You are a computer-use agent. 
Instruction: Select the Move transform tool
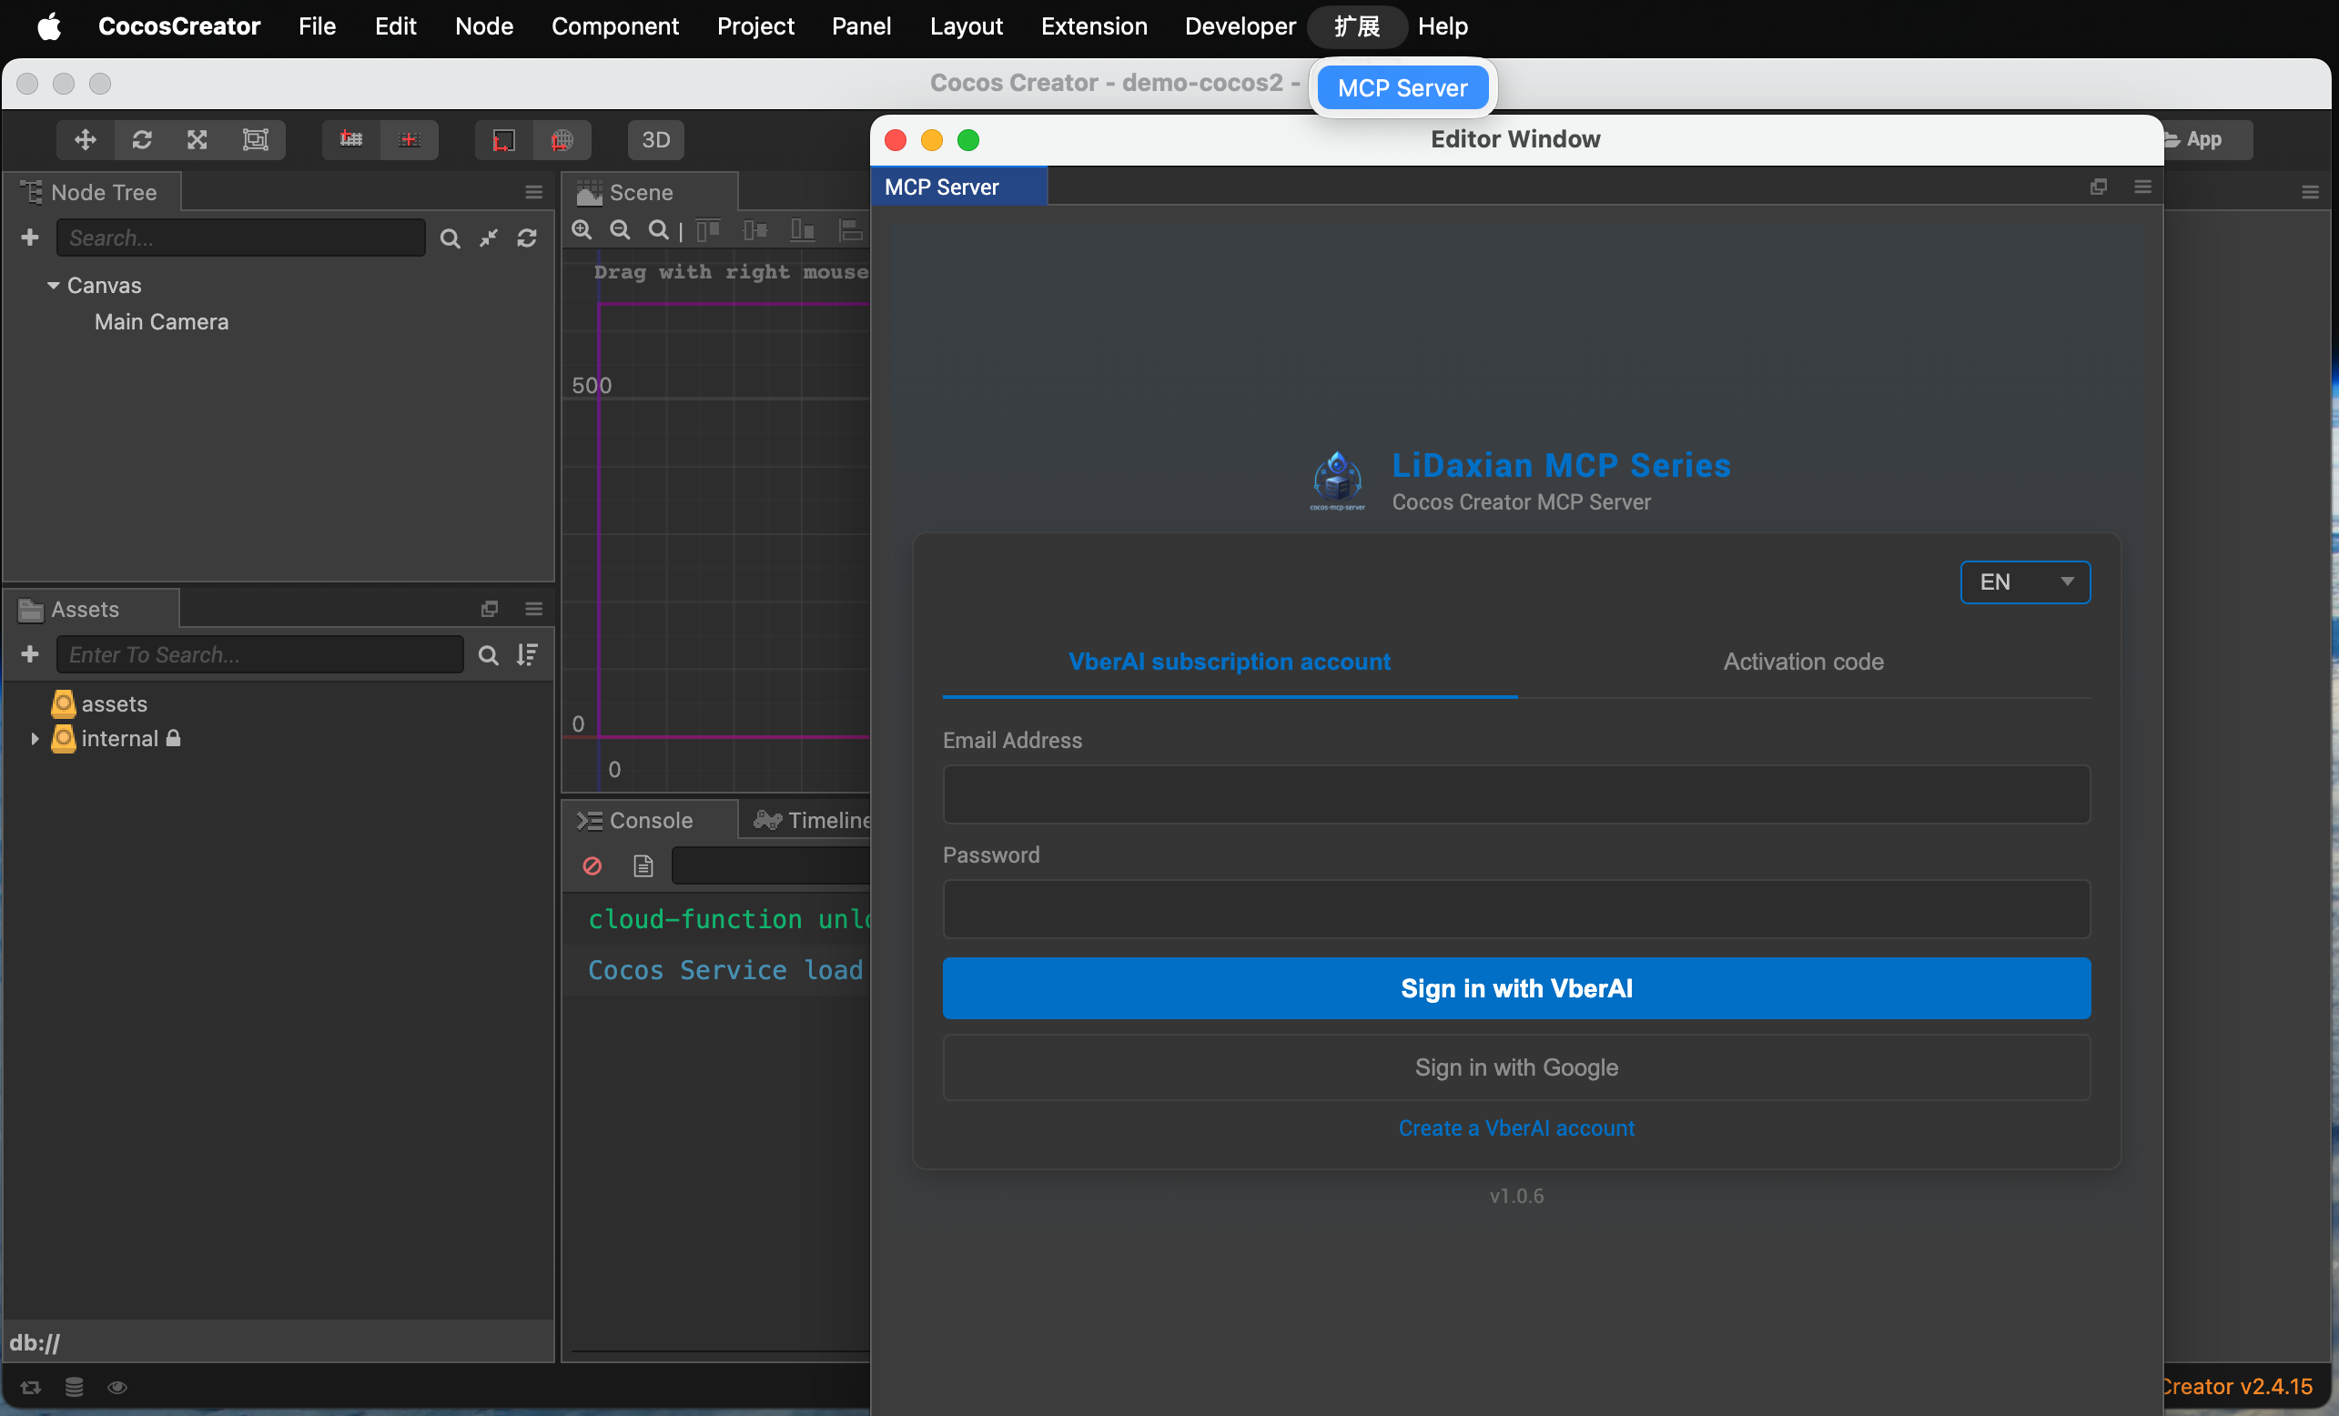tap(86, 140)
